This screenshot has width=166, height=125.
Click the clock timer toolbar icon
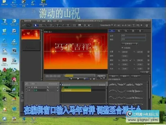tap(85, 25)
